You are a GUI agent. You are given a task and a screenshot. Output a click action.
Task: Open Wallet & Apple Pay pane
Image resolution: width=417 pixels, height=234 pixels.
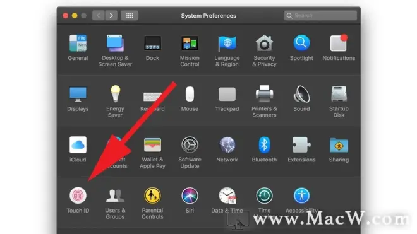[152, 145]
